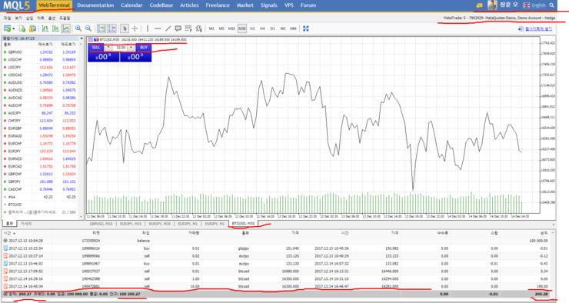Select the text comment tool icon

pos(178,28)
